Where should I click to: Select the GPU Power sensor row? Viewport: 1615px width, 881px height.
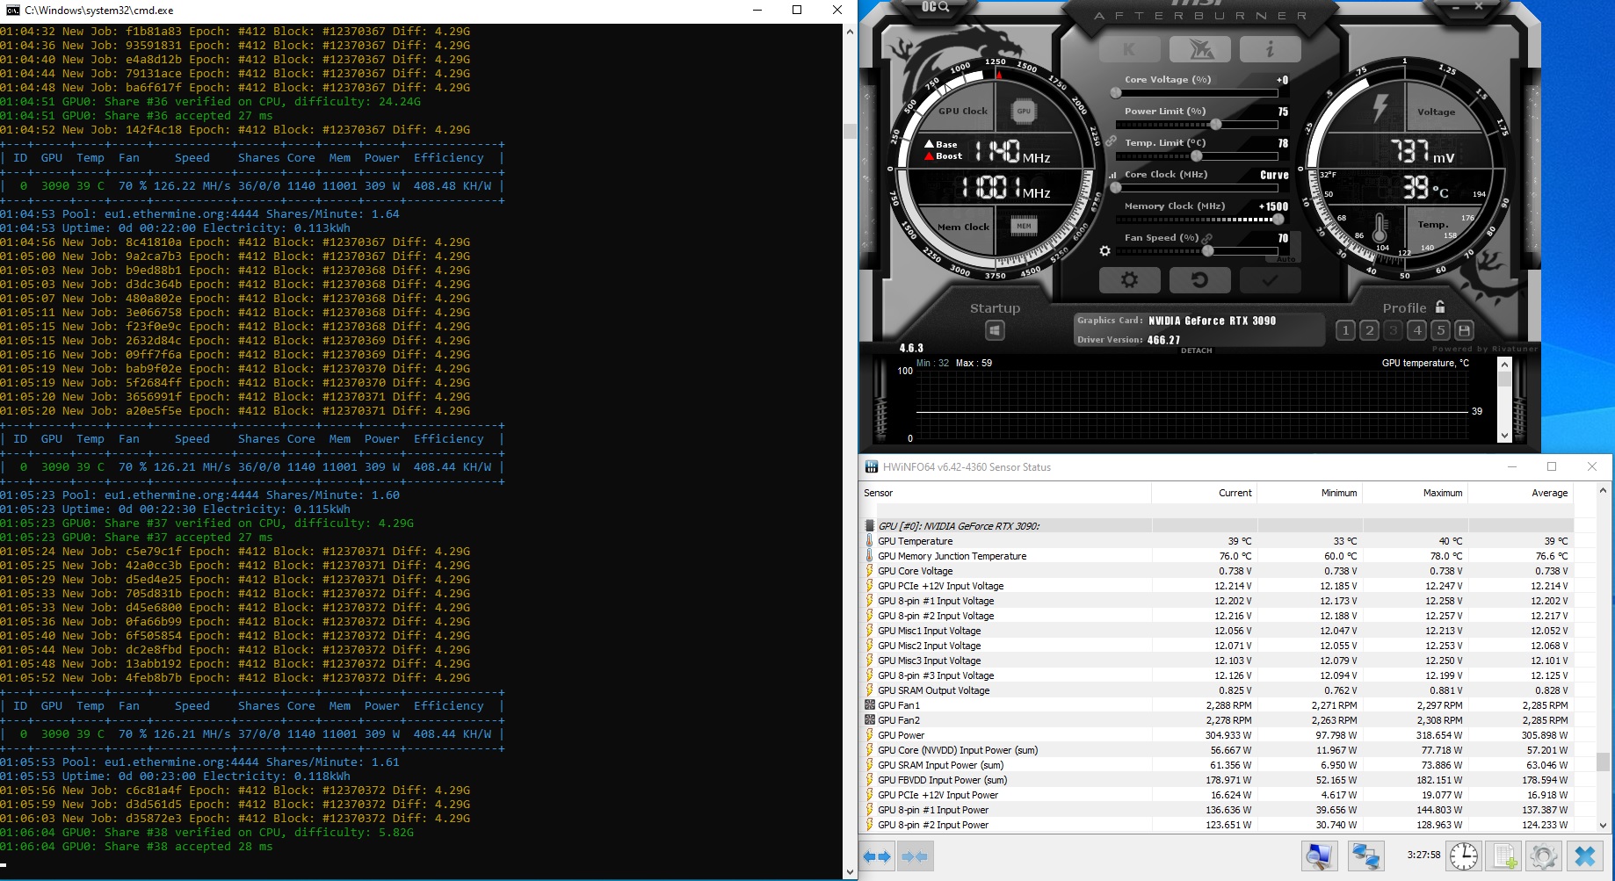[x=1217, y=735]
